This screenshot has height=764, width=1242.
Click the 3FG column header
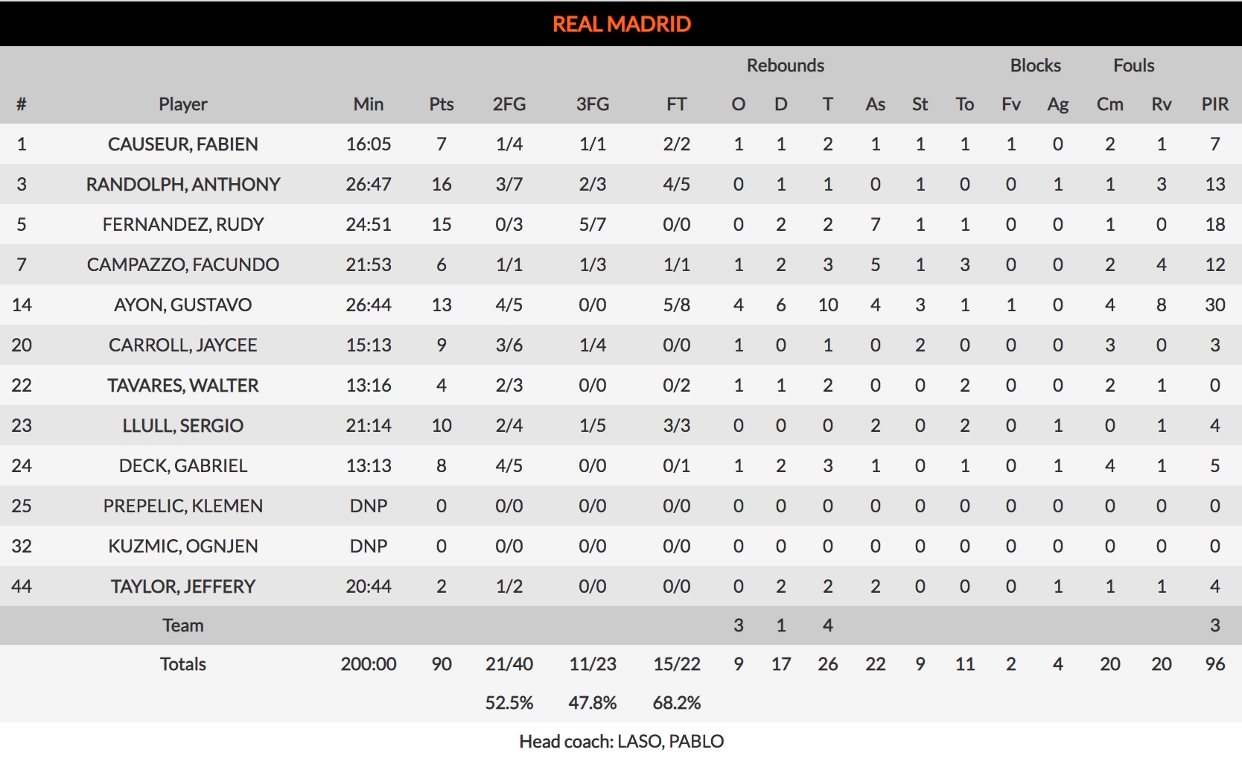coord(593,104)
